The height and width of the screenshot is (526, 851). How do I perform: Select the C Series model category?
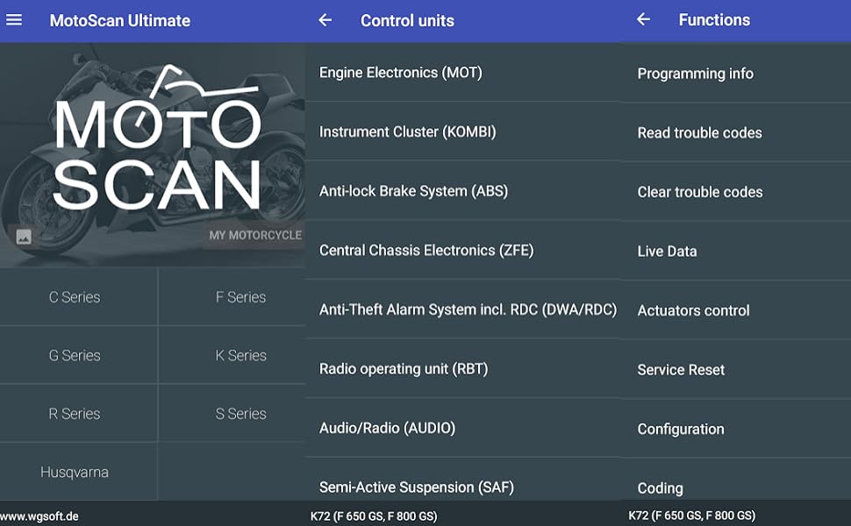click(x=75, y=296)
